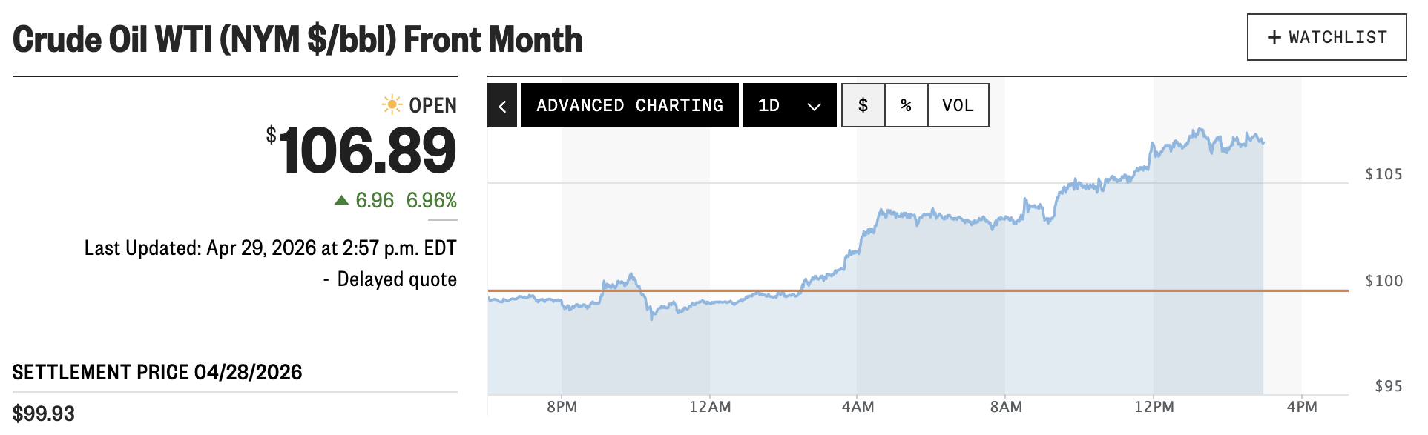Switch chart display to percent mode
1428x435 pixels.
[x=906, y=106]
